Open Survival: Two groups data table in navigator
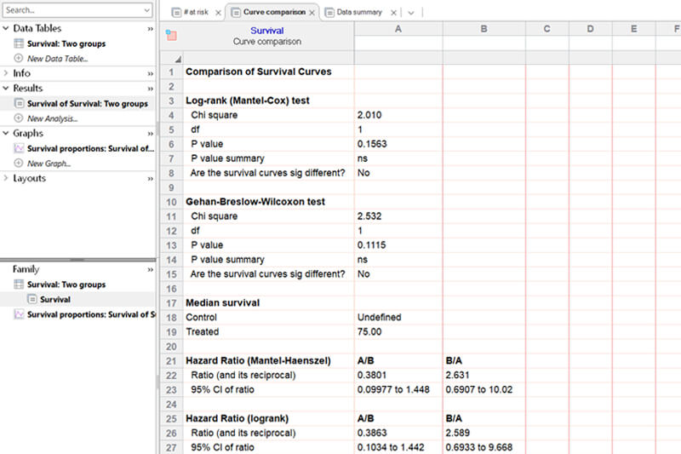681x454 pixels. 66,43
